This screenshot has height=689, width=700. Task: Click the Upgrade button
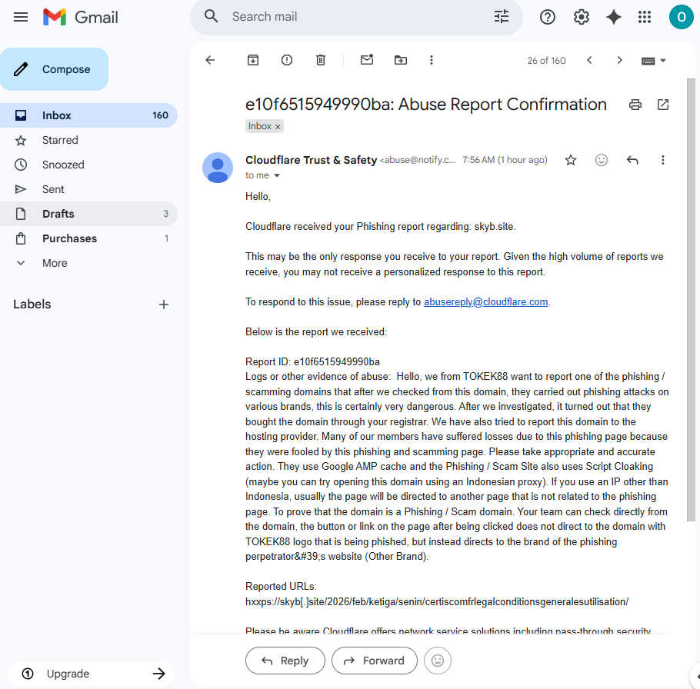92,674
